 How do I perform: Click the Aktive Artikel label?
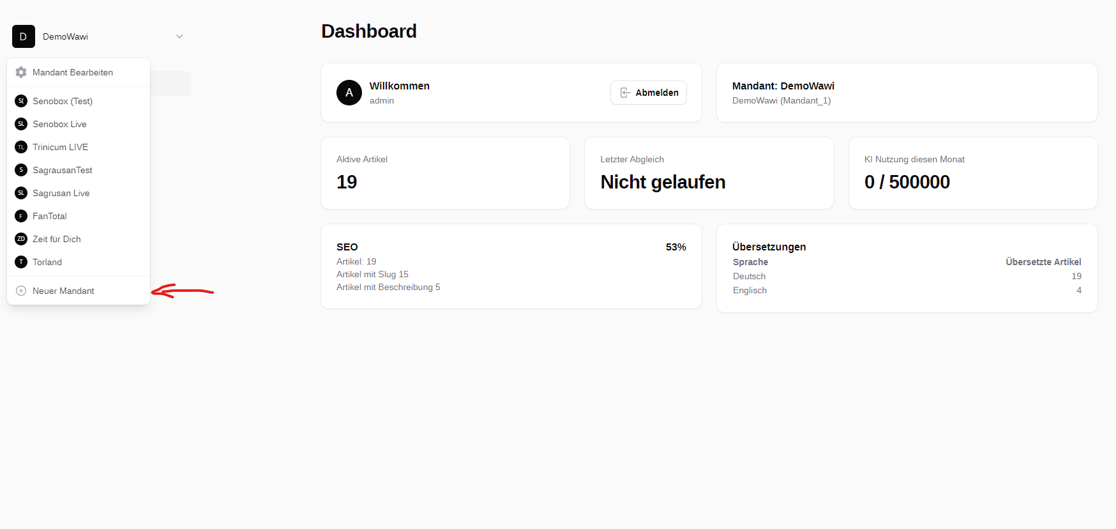(362, 159)
